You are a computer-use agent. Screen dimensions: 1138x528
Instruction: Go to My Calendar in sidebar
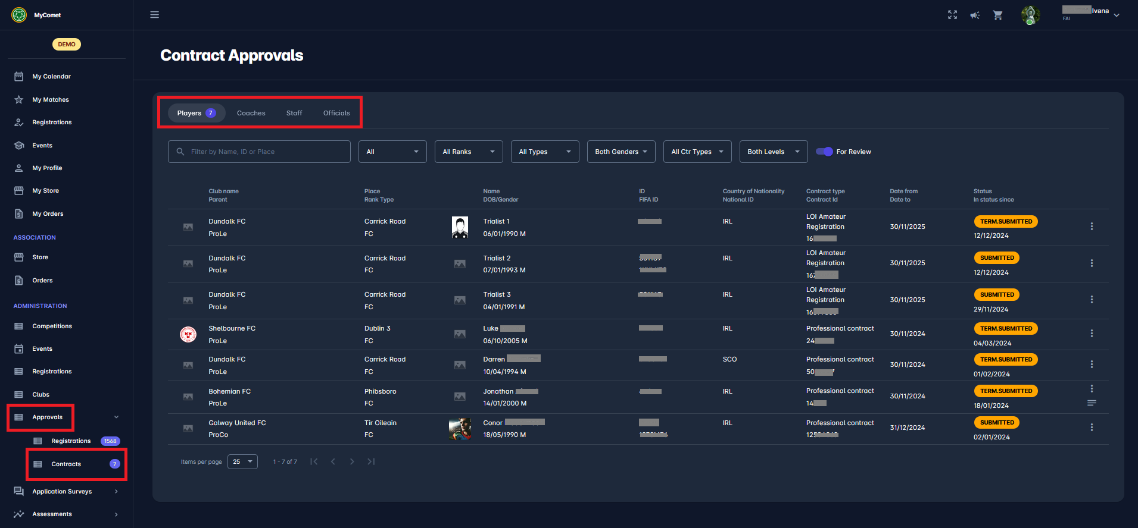tap(51, 77)
